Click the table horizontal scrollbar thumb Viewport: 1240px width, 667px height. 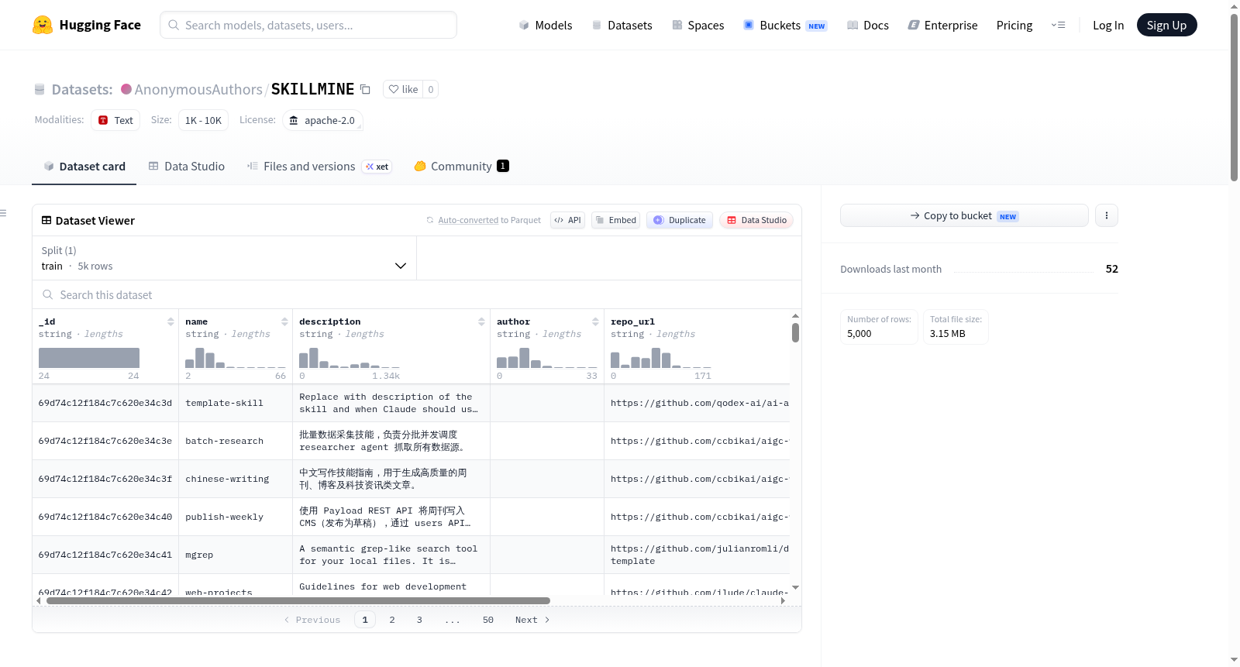click(x=298, y=600)
